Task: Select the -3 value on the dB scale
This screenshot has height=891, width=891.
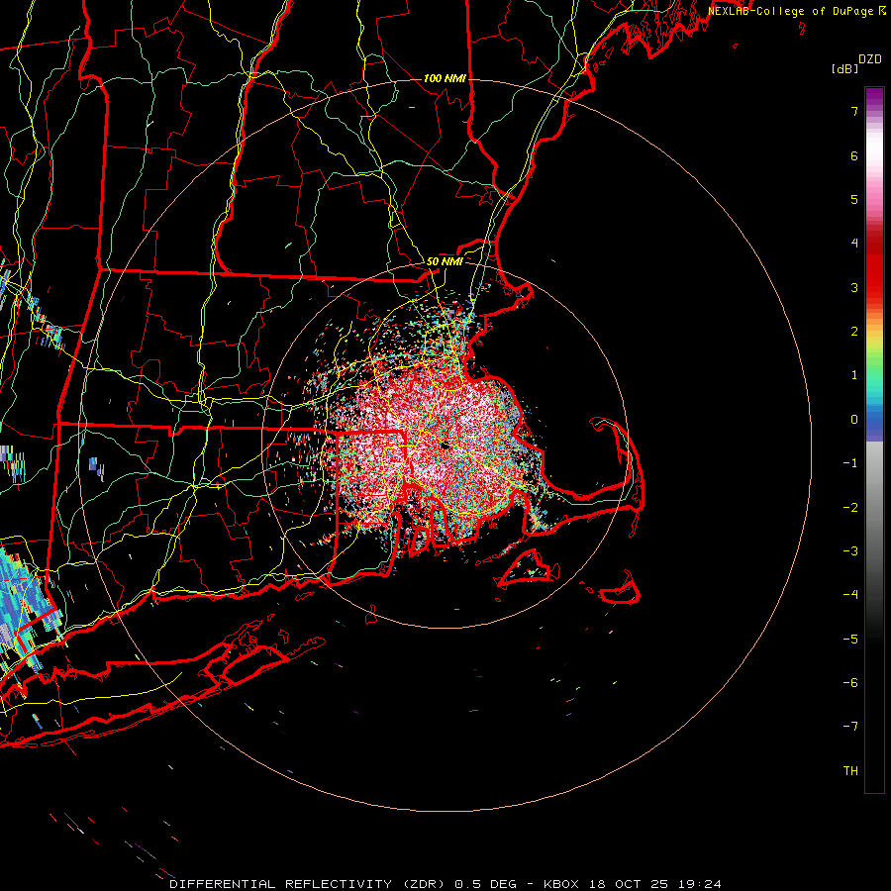Action: [x=850, y=551]
